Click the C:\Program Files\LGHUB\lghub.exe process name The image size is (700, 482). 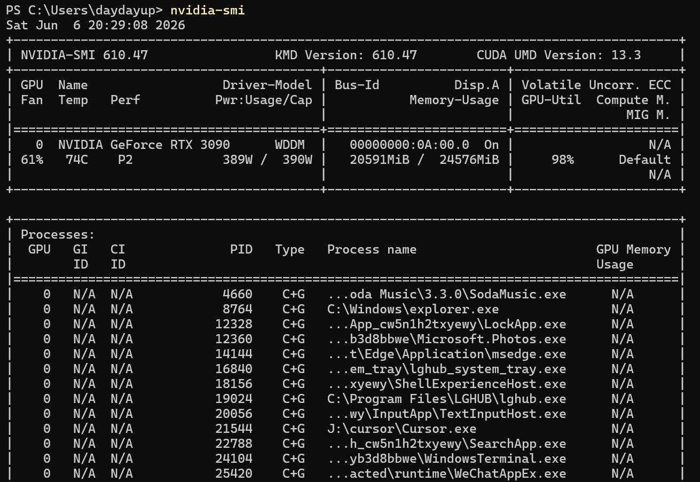pyautogui.click(x=446, y=399)
